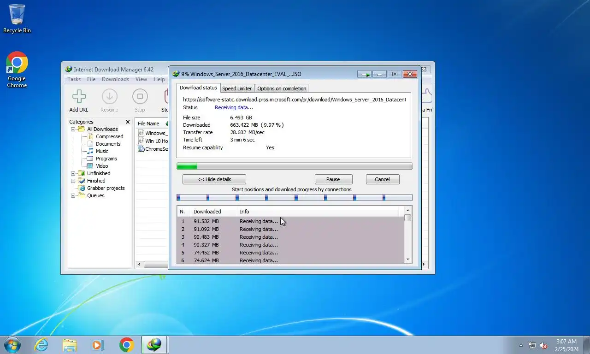The height and width of the screenshot is (354, 590).
Task: Pause the current download
Action: click(x=333, y=179)
